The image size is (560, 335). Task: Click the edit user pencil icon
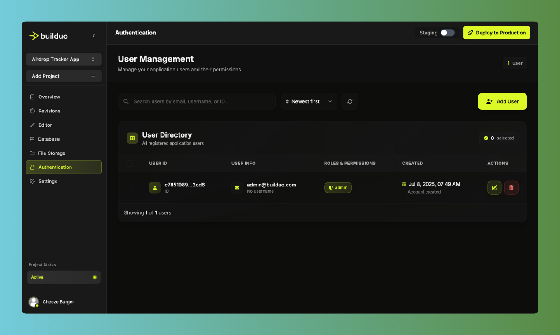coord(494,188)
